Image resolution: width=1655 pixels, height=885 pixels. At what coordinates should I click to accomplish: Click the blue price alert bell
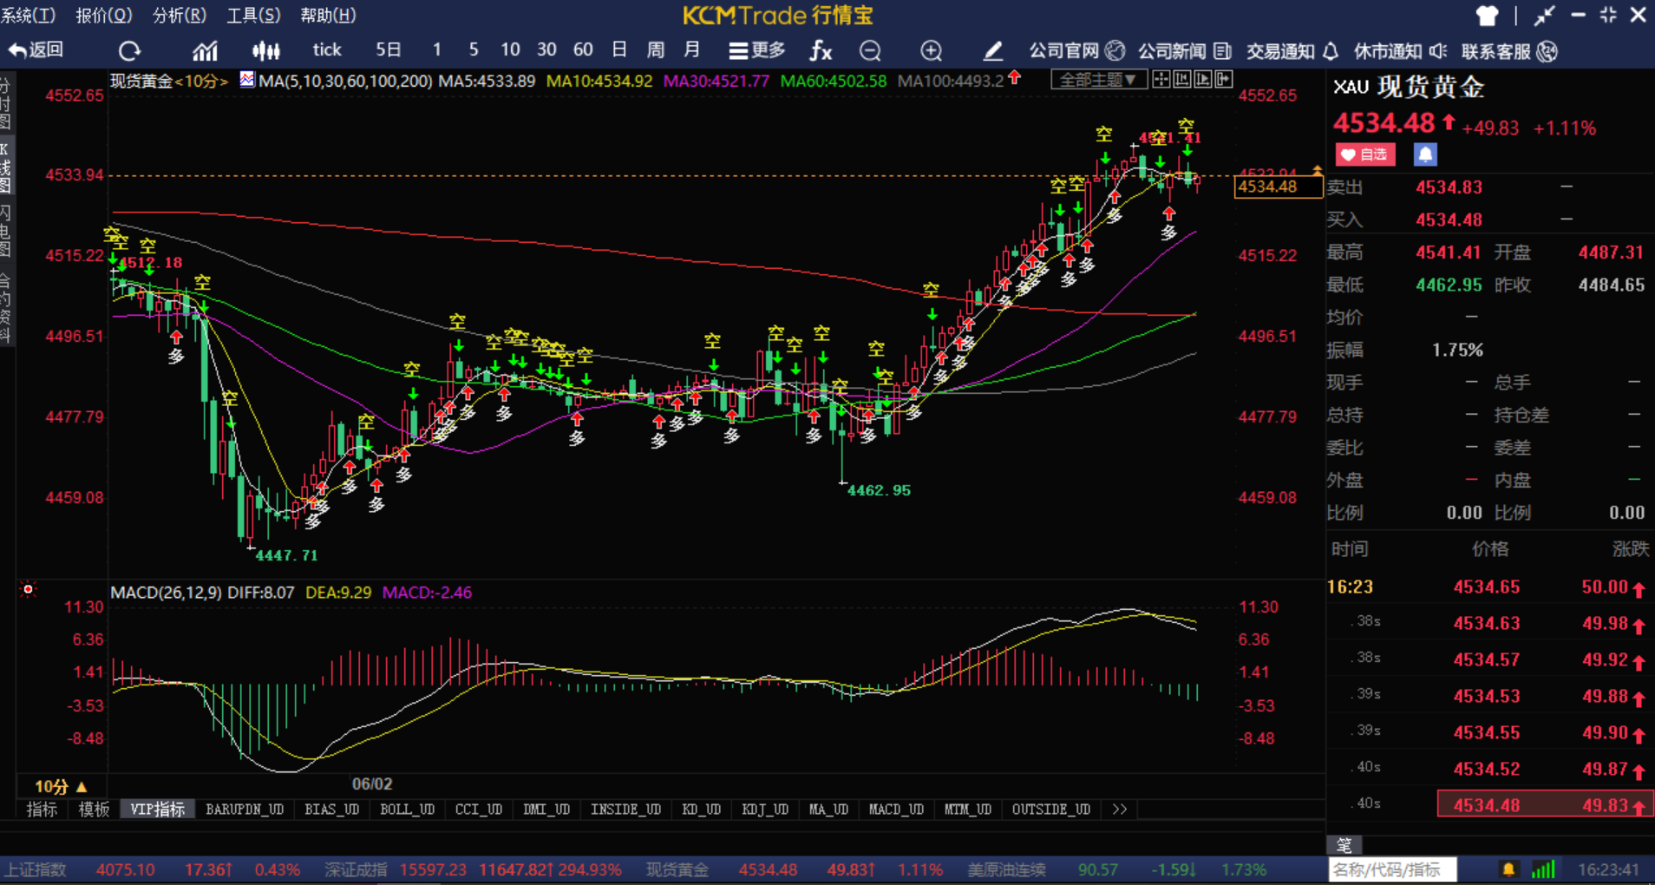pos(1425,154)
